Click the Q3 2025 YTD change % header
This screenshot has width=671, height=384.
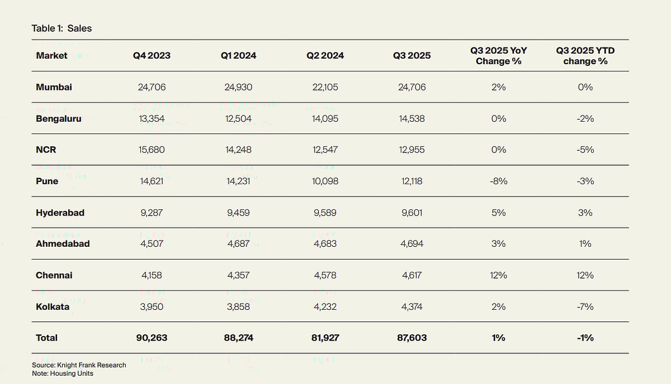click(x=585, y=56)
